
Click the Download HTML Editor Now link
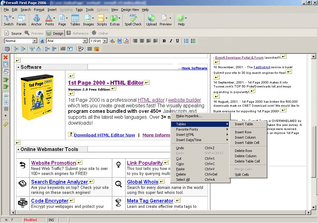pos(104,135)
